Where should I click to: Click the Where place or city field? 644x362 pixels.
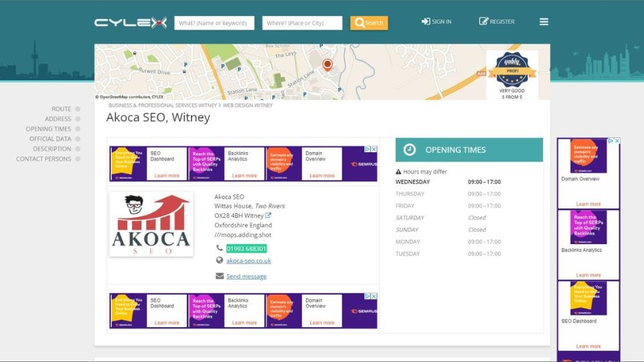(302, 23)
